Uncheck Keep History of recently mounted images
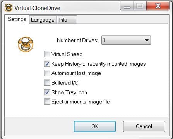173x139 pixels. [x=47, y=64]
